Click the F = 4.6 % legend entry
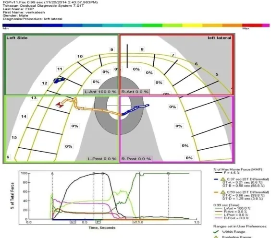The width and height of the screenshot is (271, 238). pos(232,173)
